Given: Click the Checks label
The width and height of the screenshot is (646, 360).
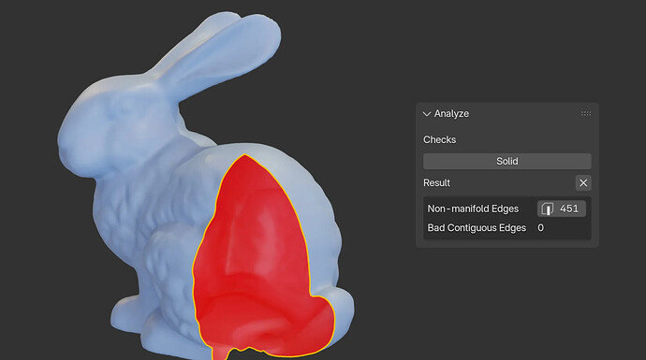Looking at the screenshot, I should click(x=440, y=140).
